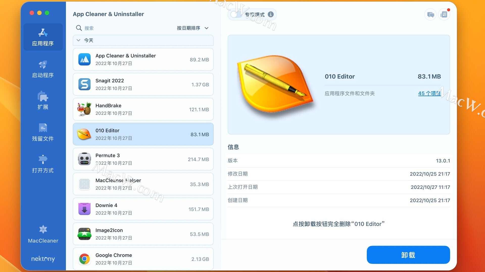Click the 1.37 GB size value
The image size is (485, 272).
(x=200, y=85)
